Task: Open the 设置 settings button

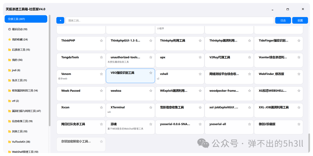Action: tap(300, 20)
